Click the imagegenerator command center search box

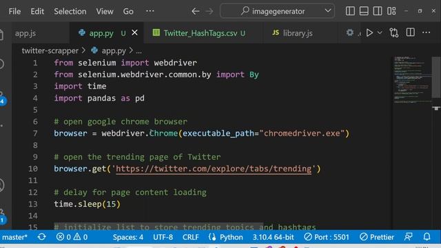point(277,11)
